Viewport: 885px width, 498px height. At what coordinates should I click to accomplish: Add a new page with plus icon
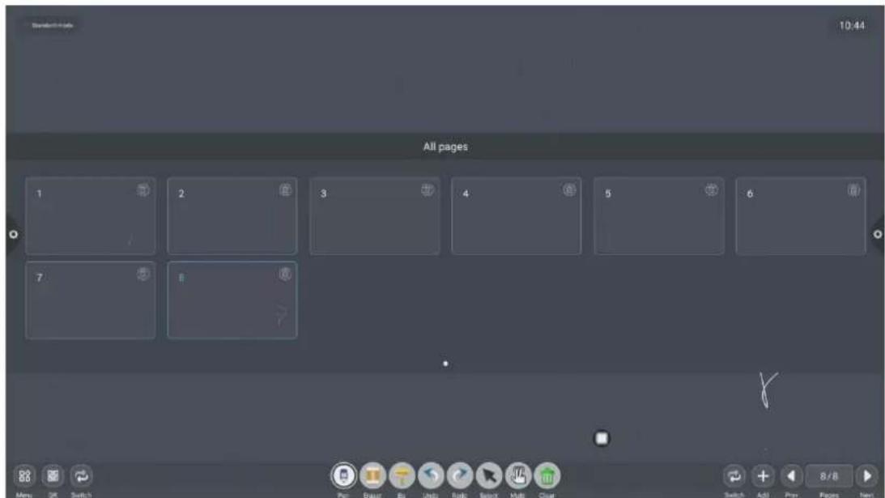click(763, 476)
